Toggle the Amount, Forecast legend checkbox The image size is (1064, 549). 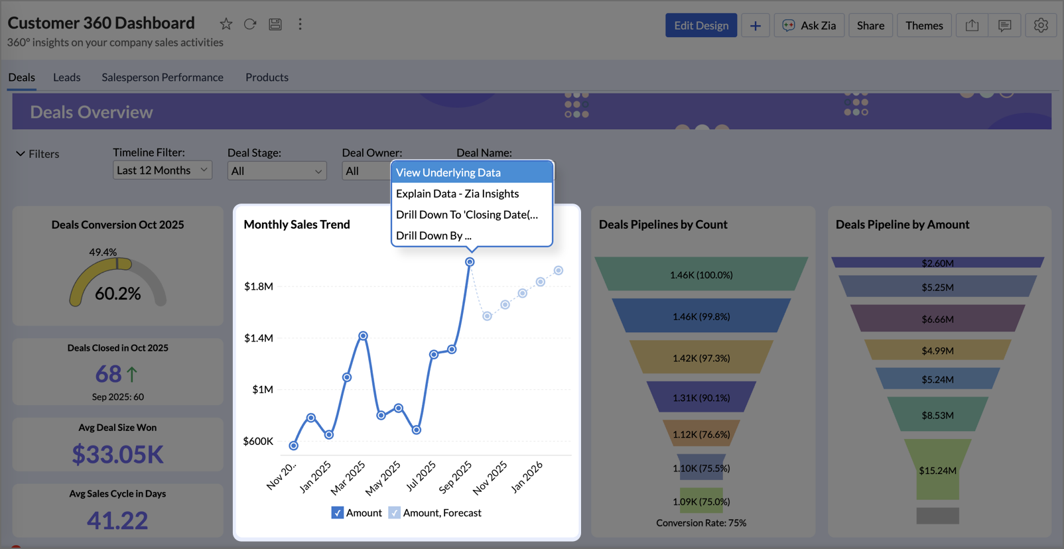click(394, 513)
